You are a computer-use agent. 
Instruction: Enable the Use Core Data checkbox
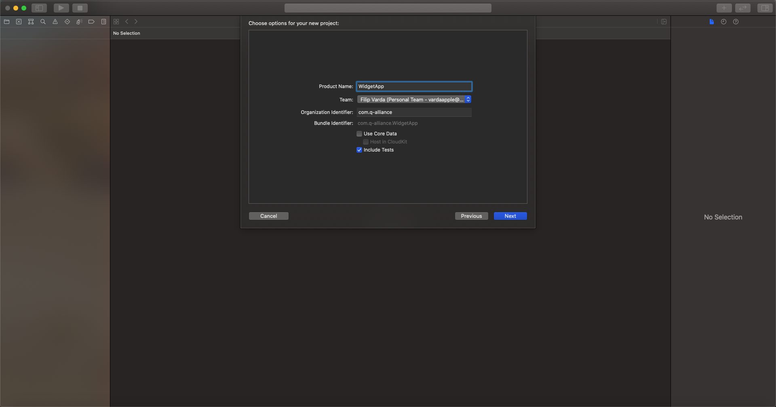point(359,134)
